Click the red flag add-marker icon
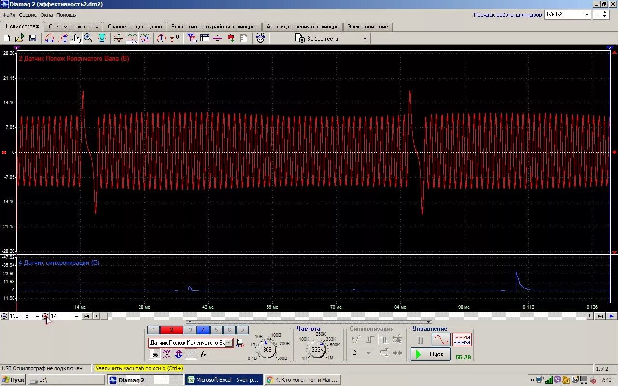This screenshot has height=386, width=618. pyautogui.click(x=231, y=38)
